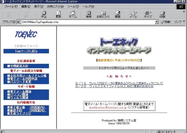Expand the Back button history dropdown

(x=18, y=14)
